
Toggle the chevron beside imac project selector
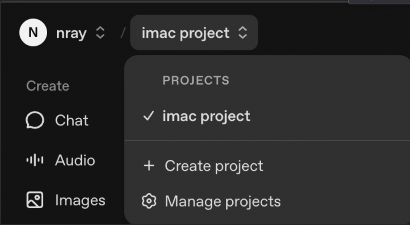click(x=242, y=33)
